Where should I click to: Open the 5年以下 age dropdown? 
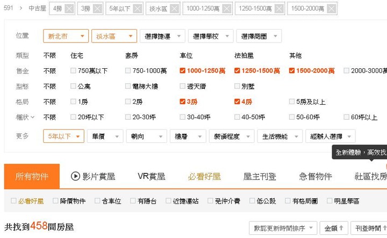click(x=63, y=136)
